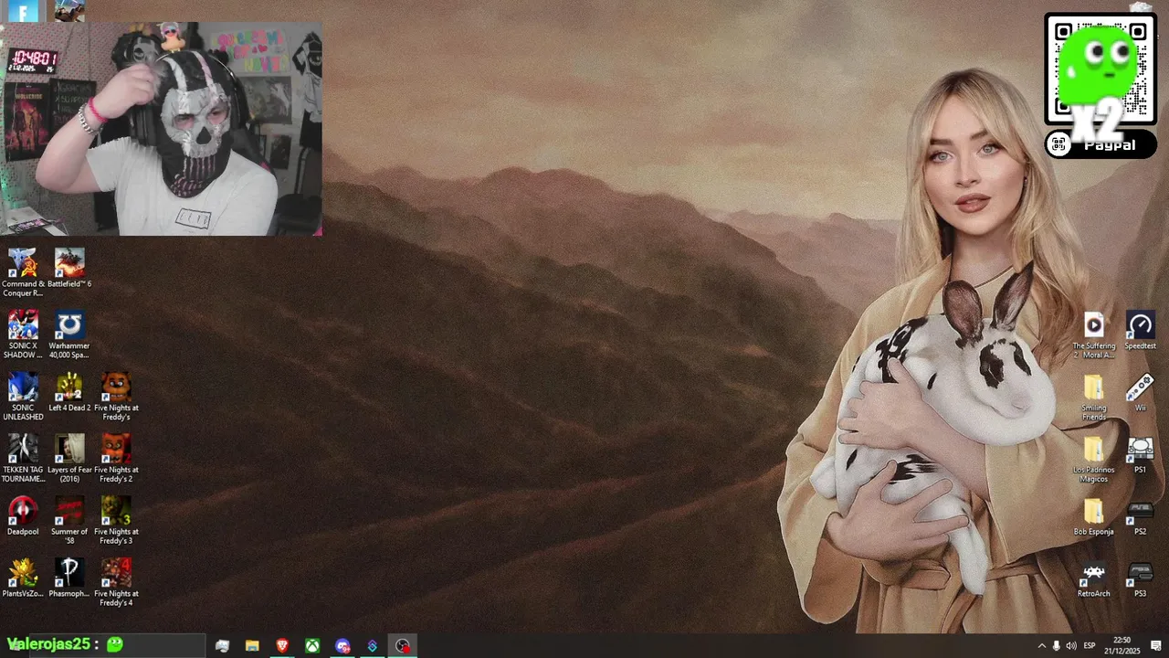This screenshot has width=1169, height=658.
Task: Select Five Nights at Freddy's 4 icon
Action: point(116,582)
